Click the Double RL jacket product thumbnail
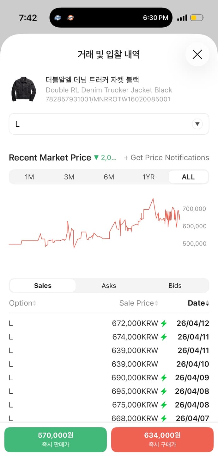Screen dimensions: 218x475 [x=24, y=89]
